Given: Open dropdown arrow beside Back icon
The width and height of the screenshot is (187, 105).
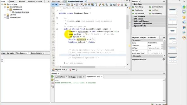Looking at the screenshot, I should (74, 5).
